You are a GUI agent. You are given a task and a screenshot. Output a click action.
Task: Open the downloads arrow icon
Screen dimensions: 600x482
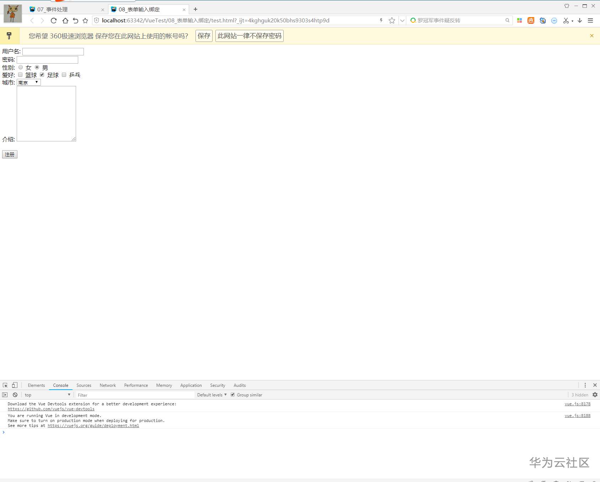click(x=580, y=21)
